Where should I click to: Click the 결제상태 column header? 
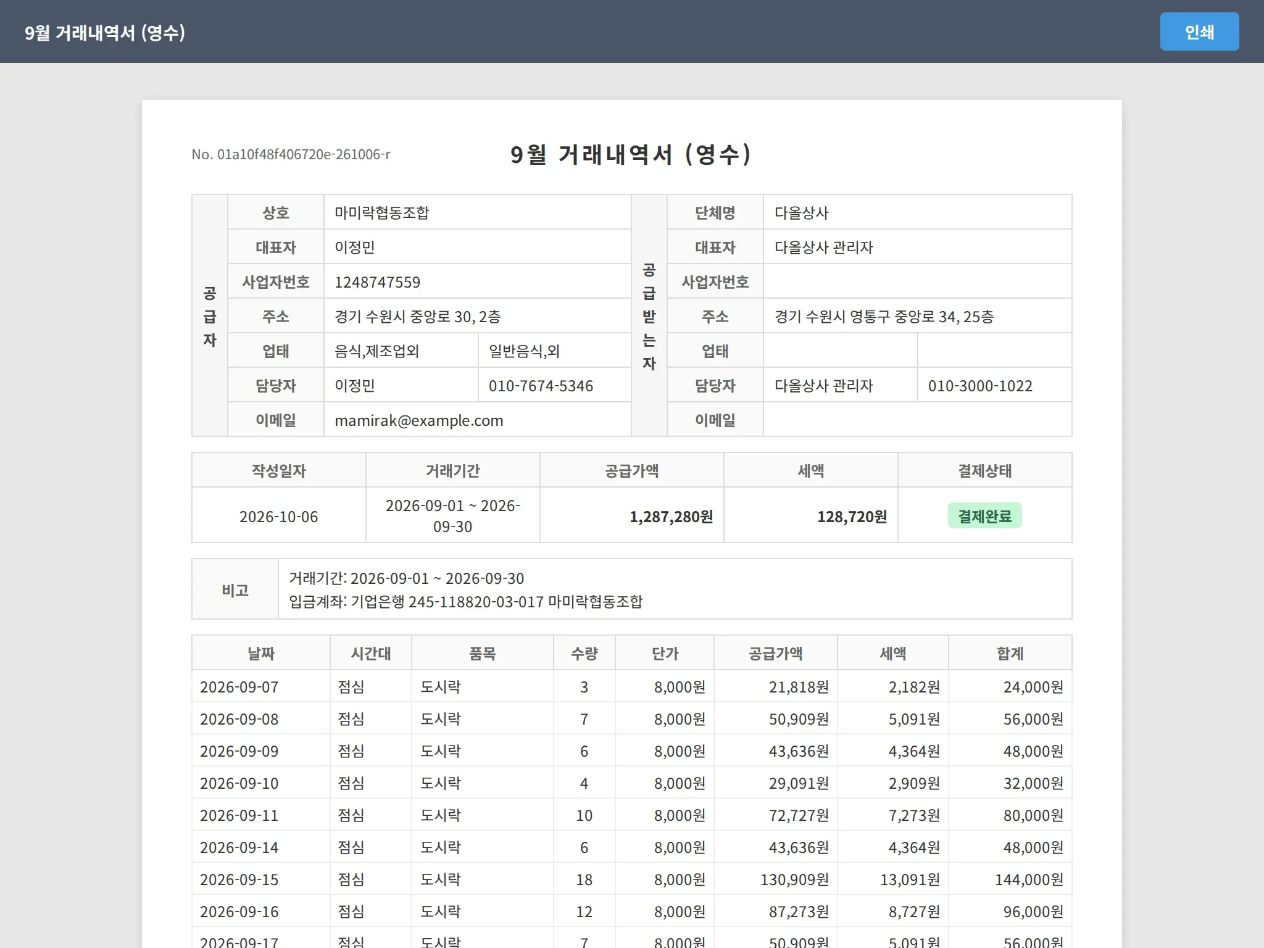click(x=984, y=471)
